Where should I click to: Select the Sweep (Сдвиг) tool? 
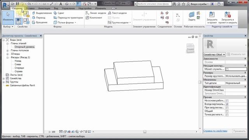59,13
